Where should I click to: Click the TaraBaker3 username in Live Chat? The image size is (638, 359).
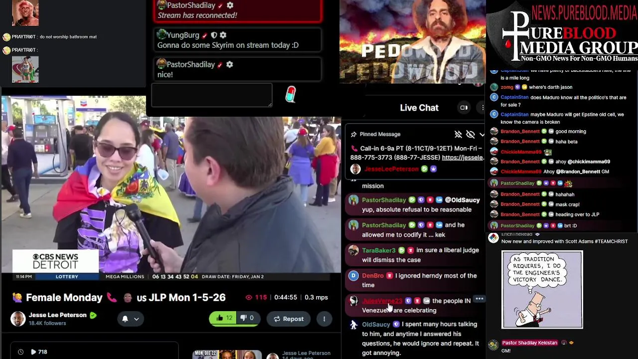point(378,250)
